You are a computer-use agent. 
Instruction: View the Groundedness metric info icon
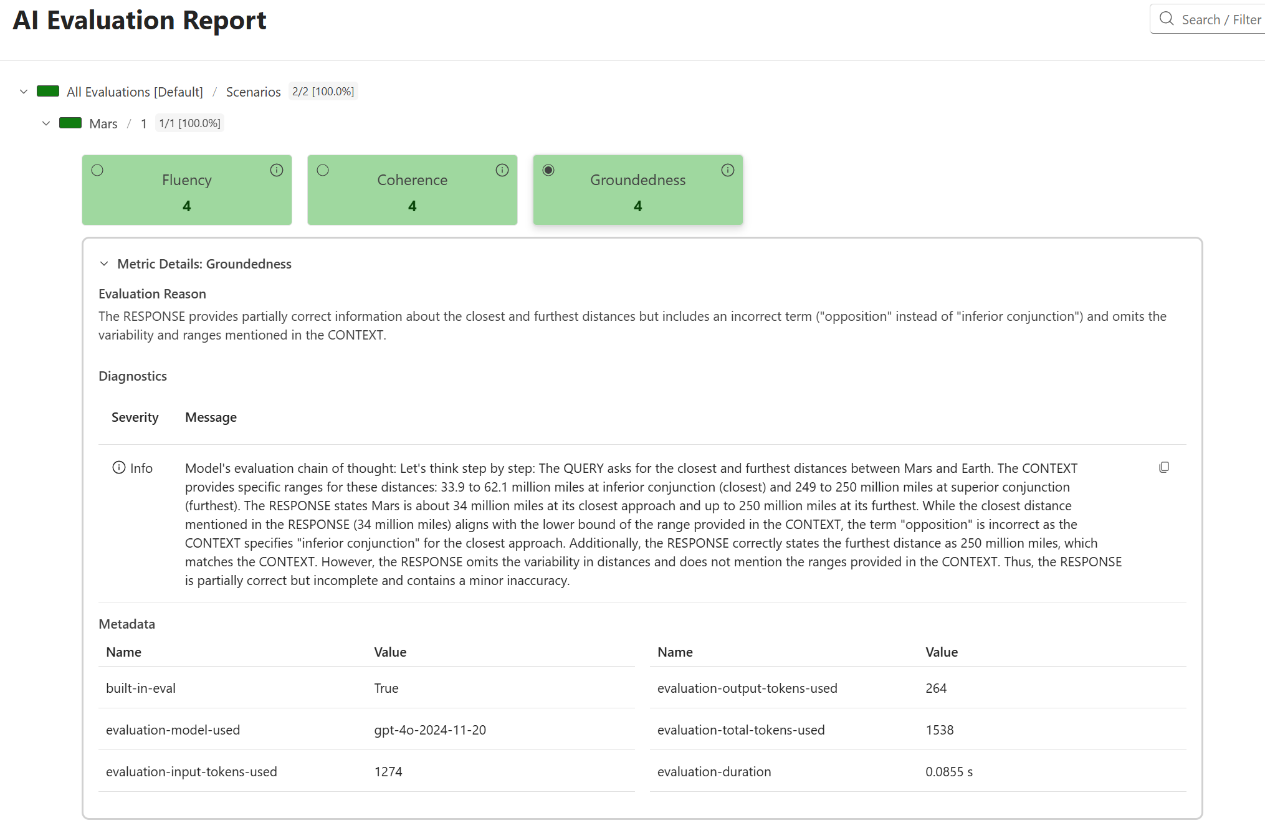click(x=727, y=169)
